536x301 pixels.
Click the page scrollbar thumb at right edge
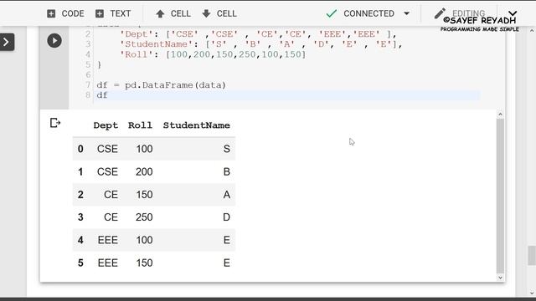click(532, 255)
